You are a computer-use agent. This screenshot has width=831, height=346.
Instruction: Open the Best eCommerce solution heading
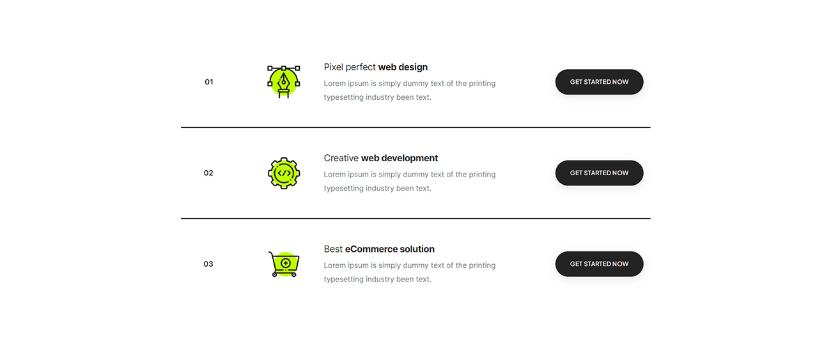tap(378, 249)
